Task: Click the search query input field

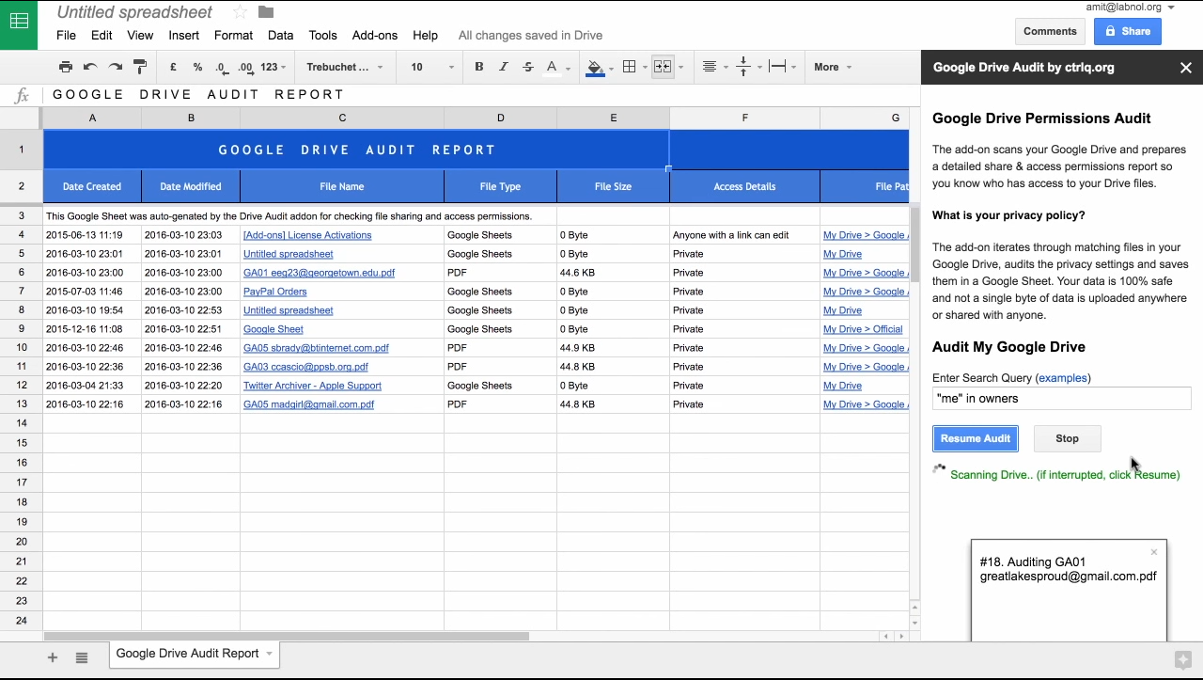Action: (x=1062, y=399)
